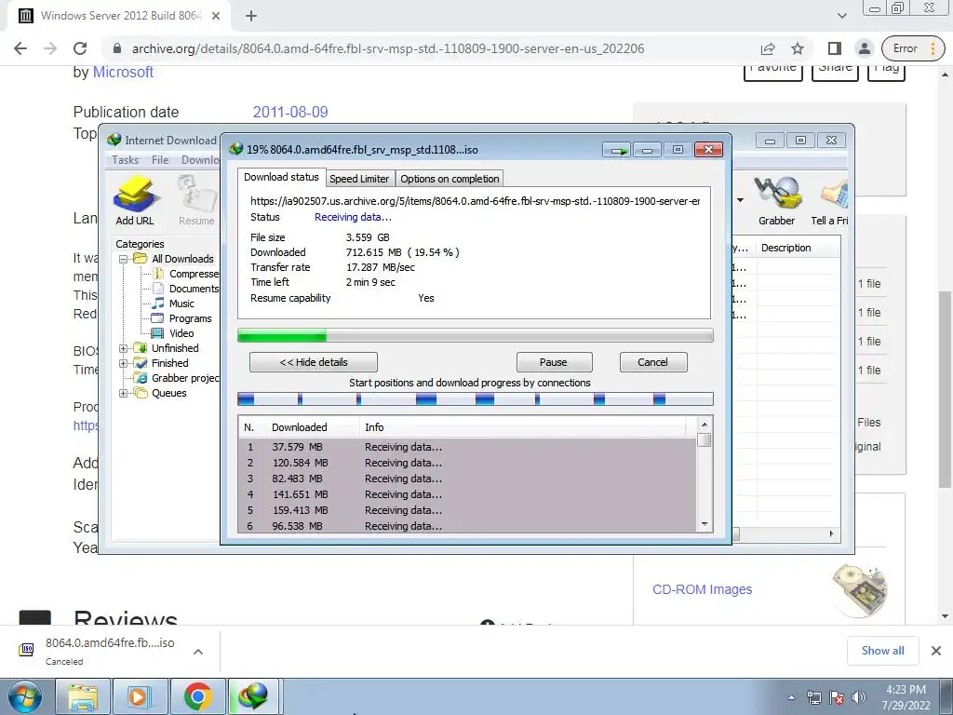Open downloaded ISO item options chevron
The height and width of the screenshot is (715, 953).
[x=197, y=651]
